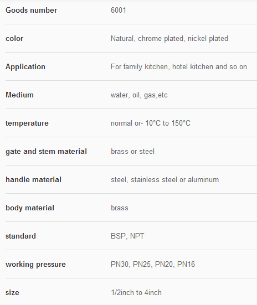Click the 'working pressure' label
Viewport: 257px width, 305px height.
pyautogui.click(x=35, y=265)
